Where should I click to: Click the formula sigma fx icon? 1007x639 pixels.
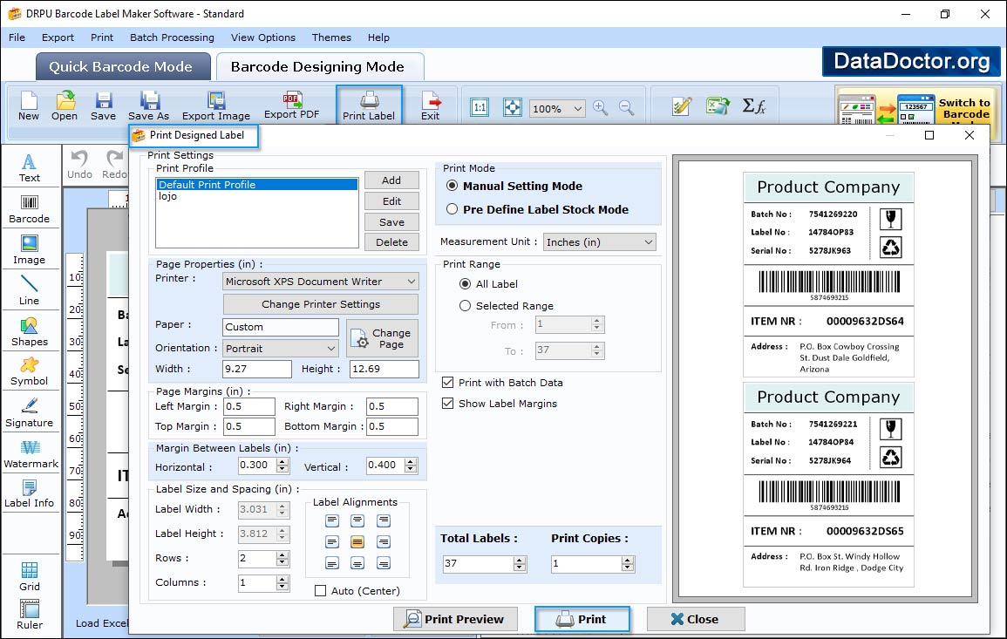(754, 106)
